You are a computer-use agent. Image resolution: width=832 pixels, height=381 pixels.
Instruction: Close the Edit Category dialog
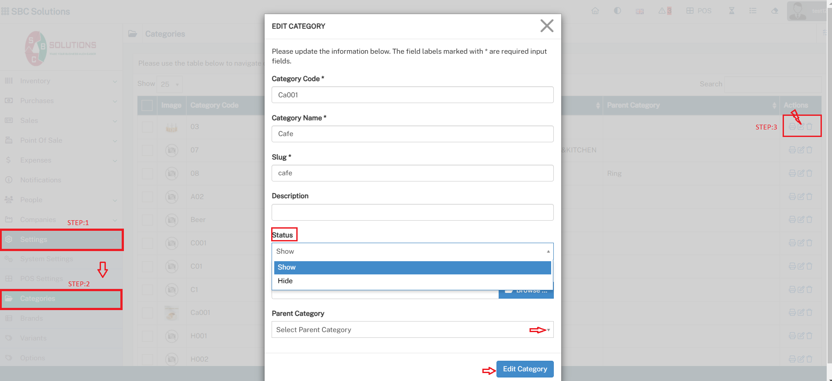(547, 26)
